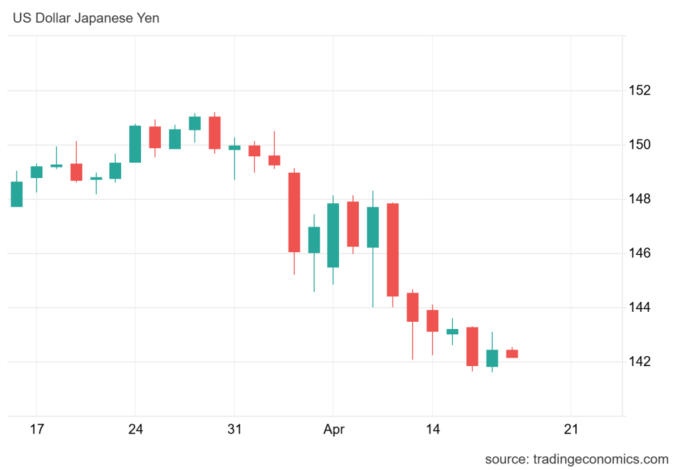Select the 146 price axis label
Screen dimensions: 678x470
point(640,254)
